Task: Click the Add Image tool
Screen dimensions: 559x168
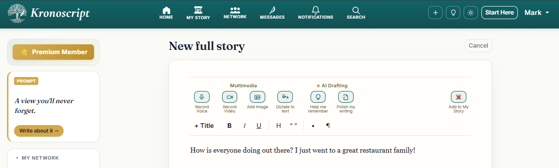Action: tap(257, 97)
